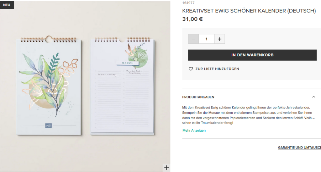Open the Mehr Anzeigen link
The image size is (321, 172).
[194, 130]
